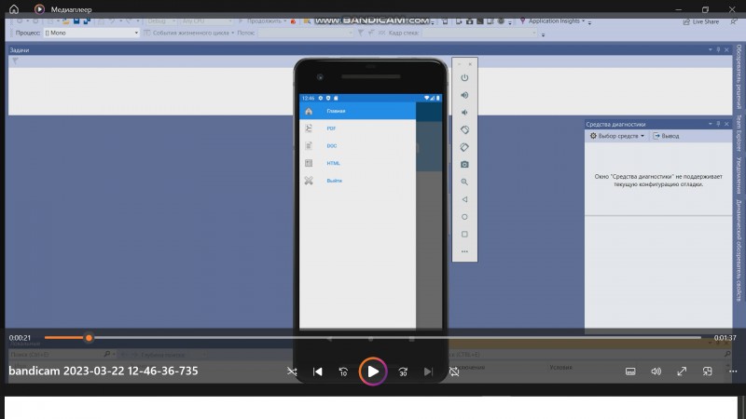This screenshot has width=746, height=419.
Task: Open Процесс Mono combo box
Action: pos(91,33)
